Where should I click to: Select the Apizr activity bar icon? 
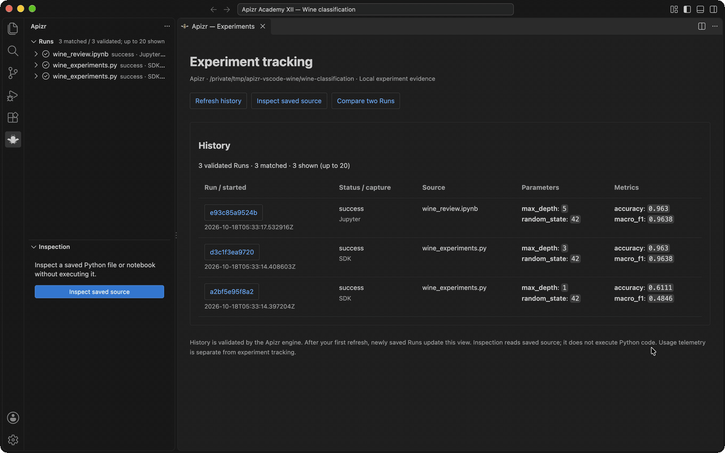pyautogui.click(x=13, y=139)
